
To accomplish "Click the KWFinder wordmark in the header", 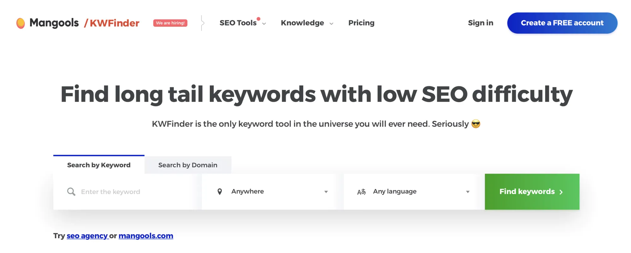I will (x=115, y=23).
